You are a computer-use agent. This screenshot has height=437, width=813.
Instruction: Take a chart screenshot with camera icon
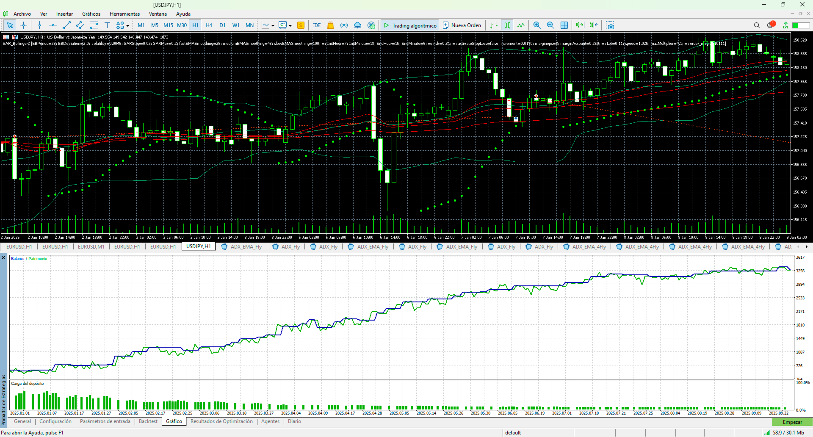pos(610,25)
